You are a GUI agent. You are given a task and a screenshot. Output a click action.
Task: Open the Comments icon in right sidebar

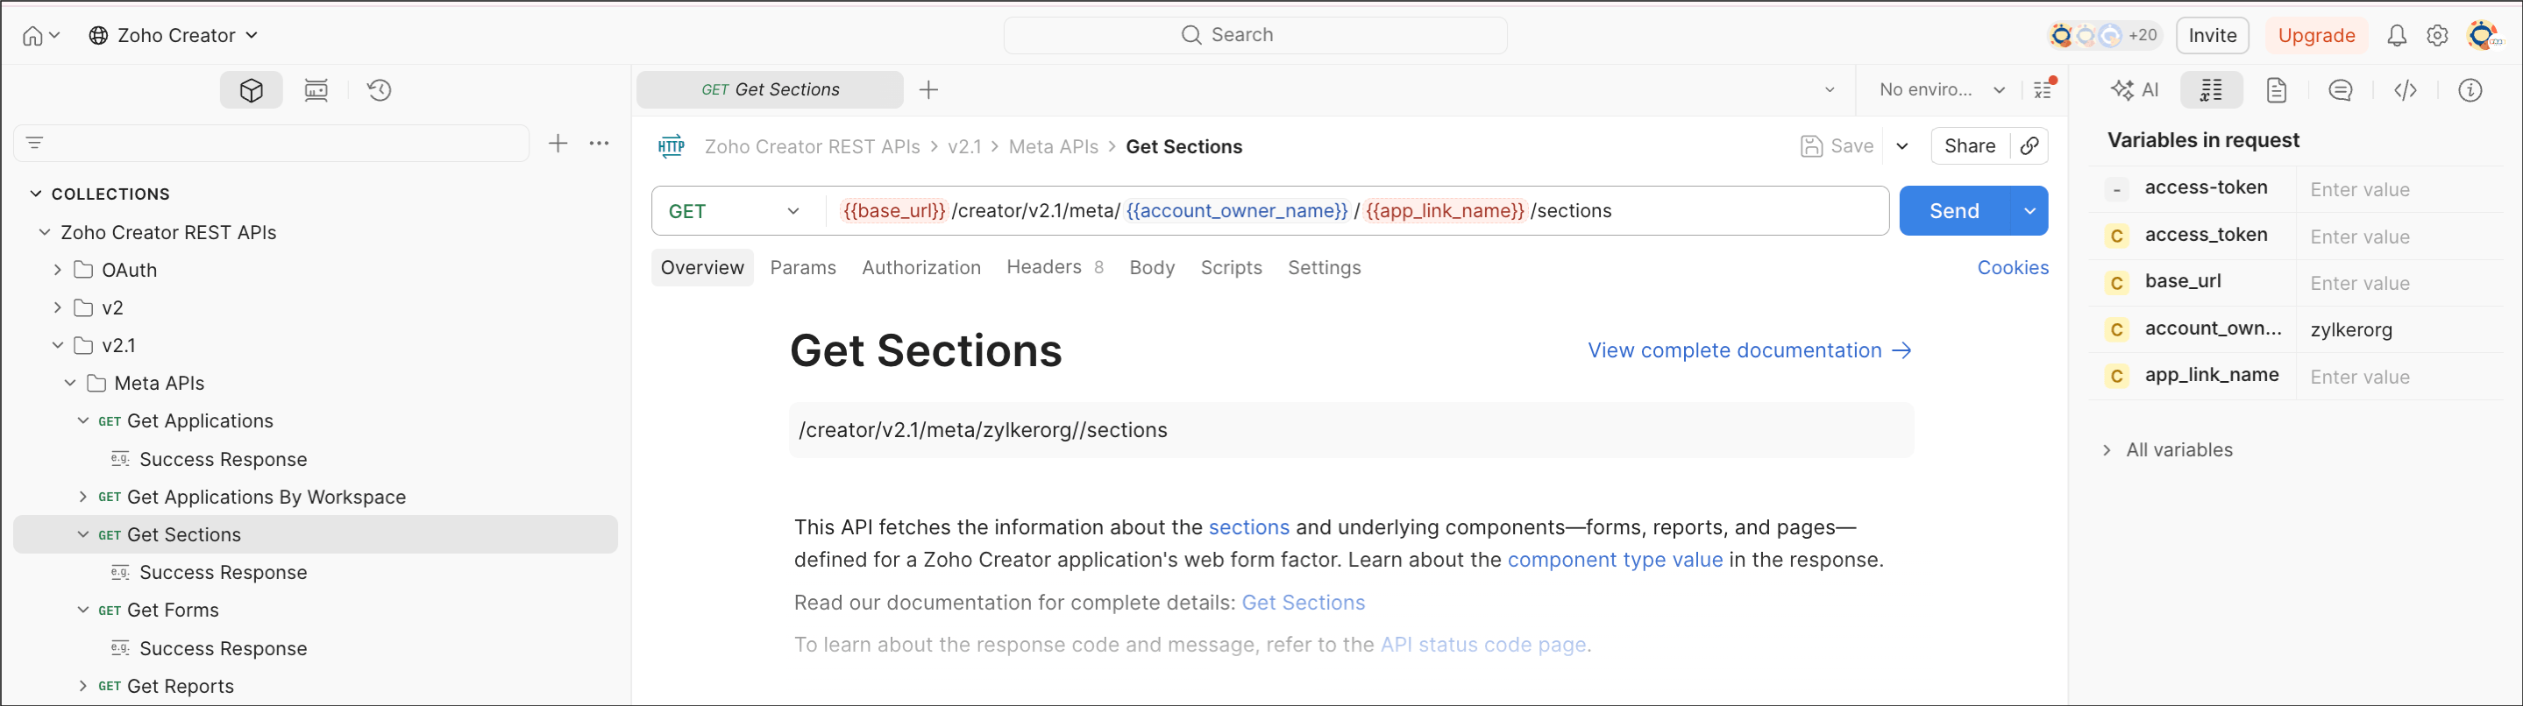pyautogui.click(x=2340, y=90)
